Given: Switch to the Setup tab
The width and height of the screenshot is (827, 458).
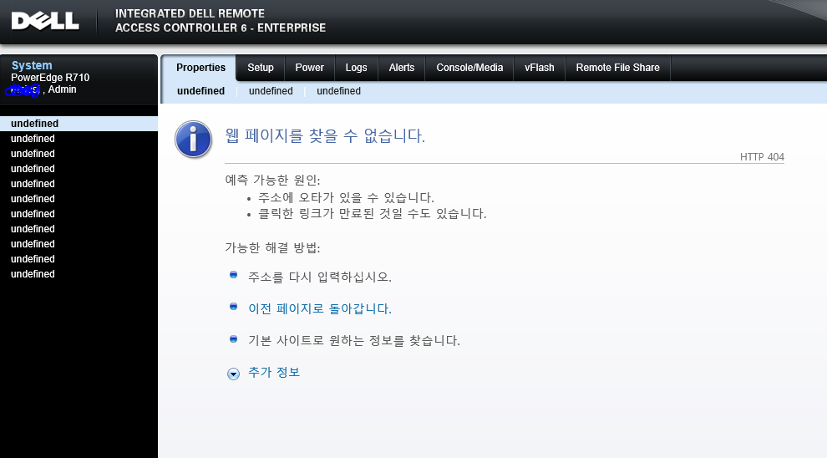Looking at the screenshot, I should 261,68.
